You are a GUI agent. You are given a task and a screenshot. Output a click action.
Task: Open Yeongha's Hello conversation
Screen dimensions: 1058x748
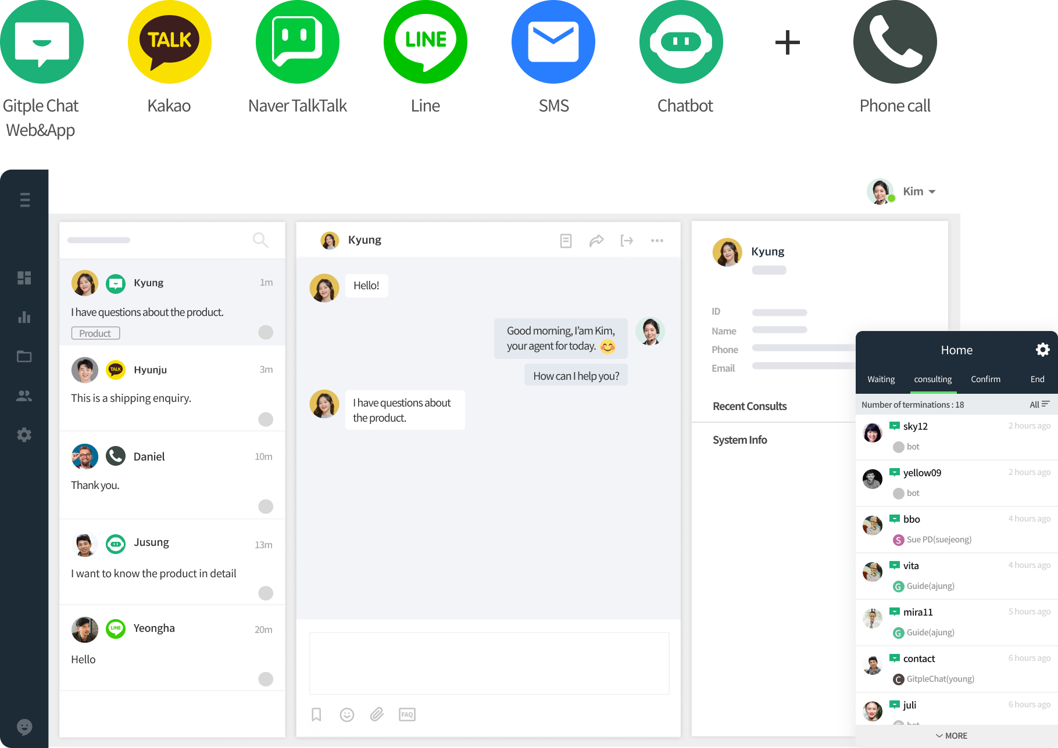172,648
